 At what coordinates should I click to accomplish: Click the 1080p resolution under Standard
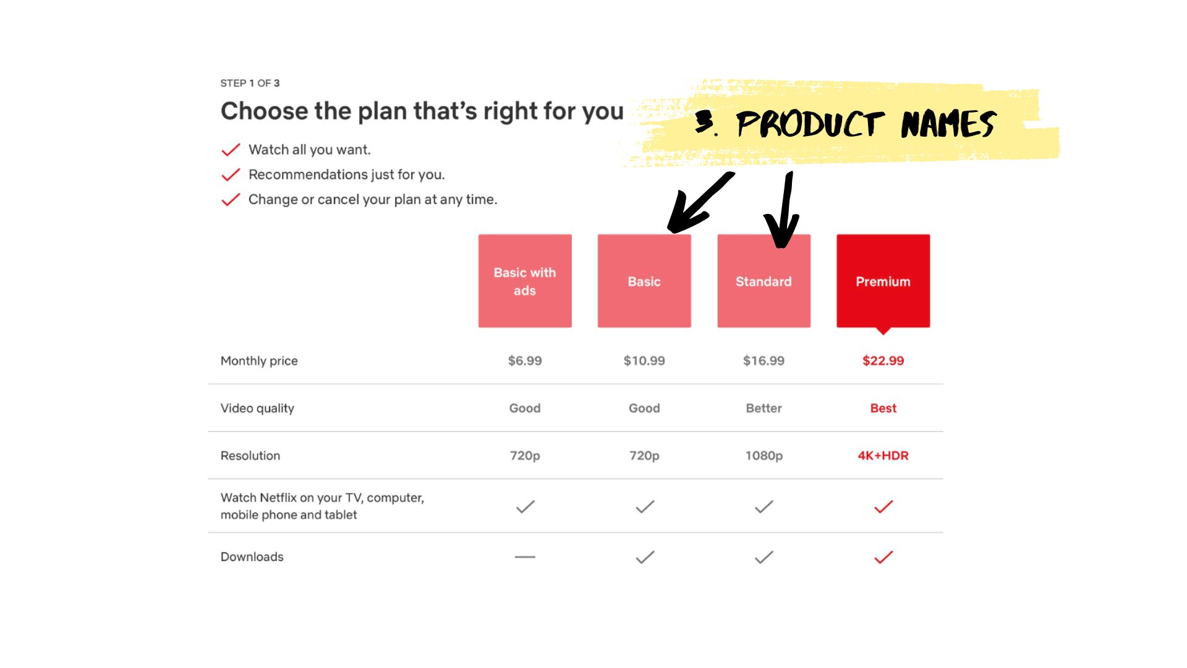click(764, 456)
